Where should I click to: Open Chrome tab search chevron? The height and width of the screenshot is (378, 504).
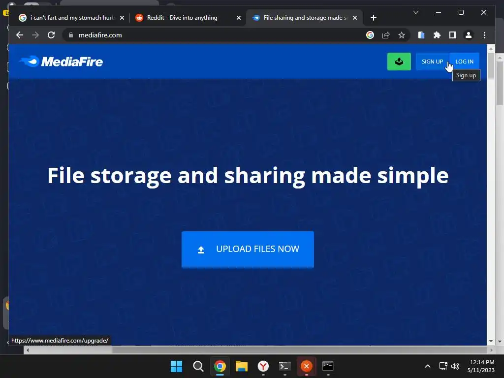(415, 12)
